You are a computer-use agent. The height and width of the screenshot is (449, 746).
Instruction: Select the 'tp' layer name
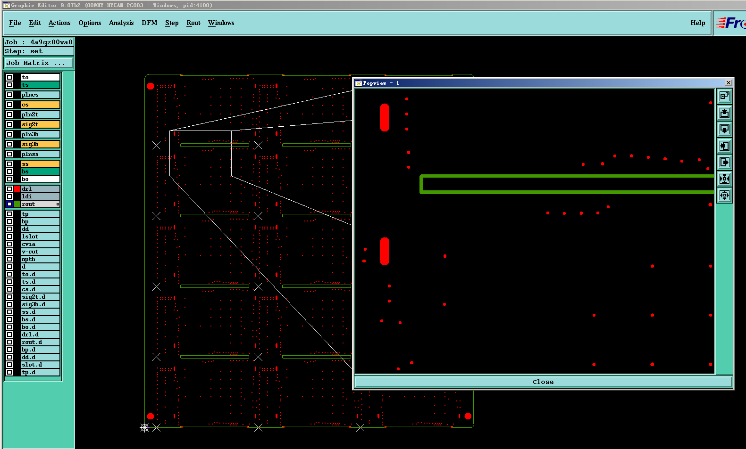click(x=41, y=214)
